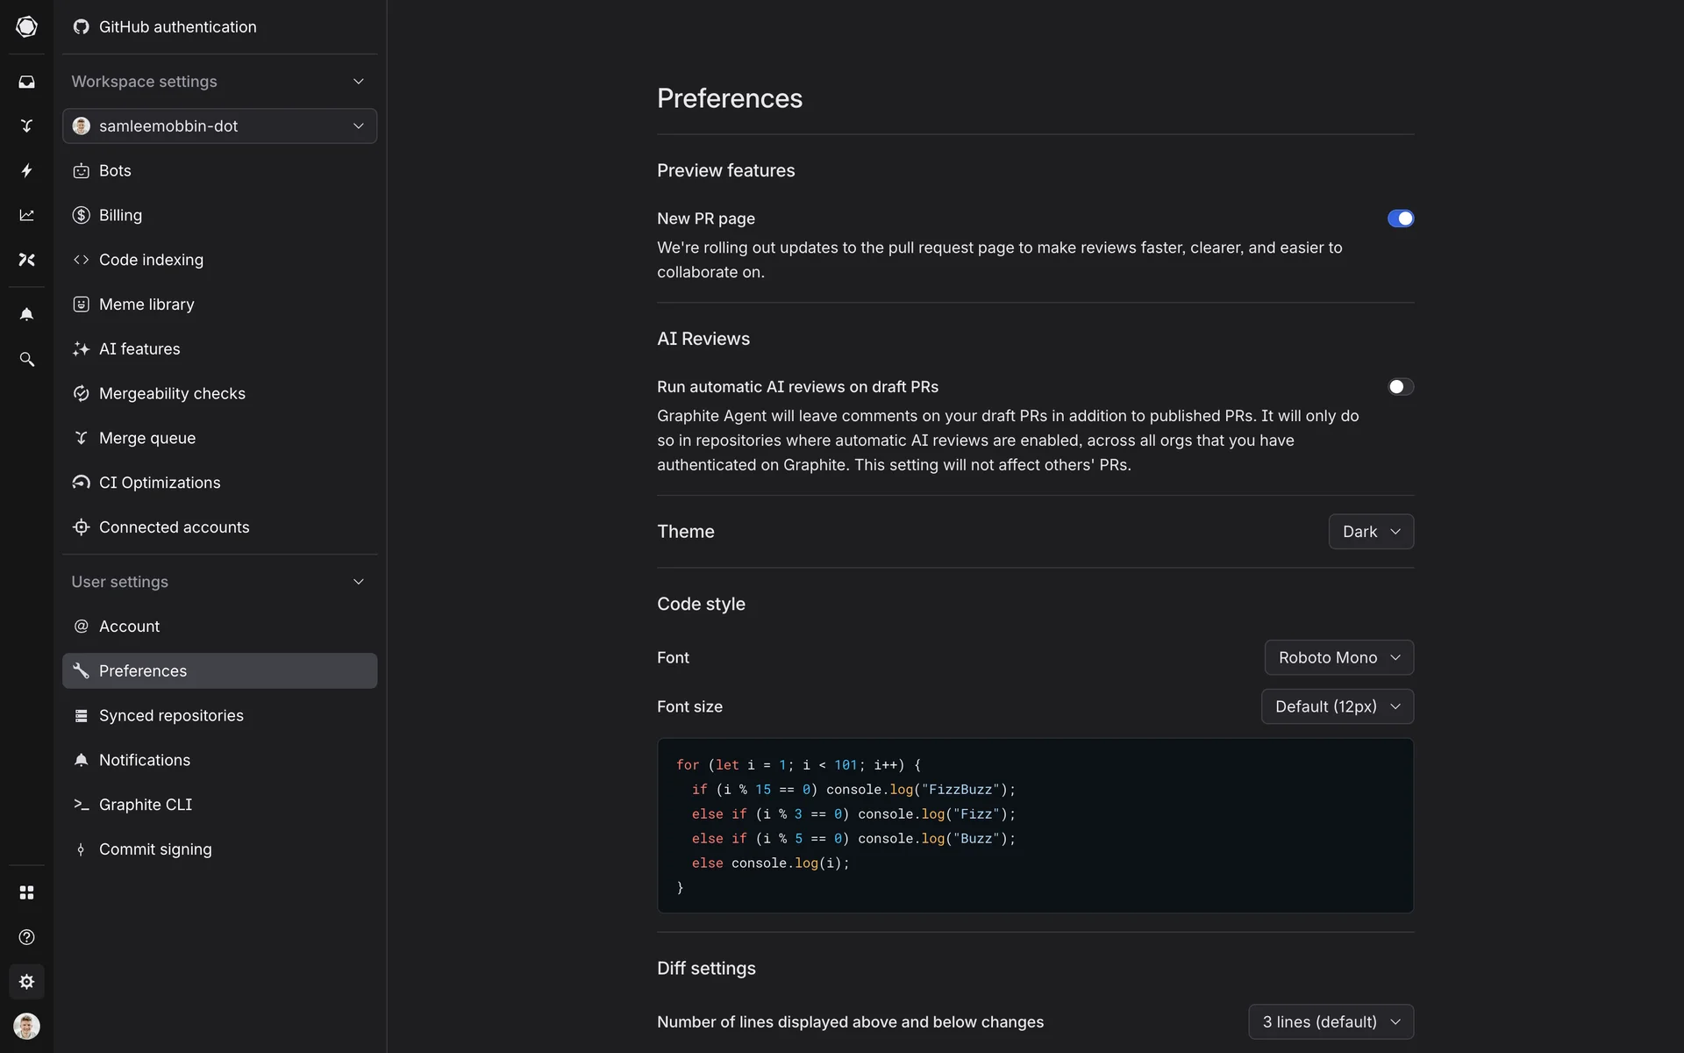Open Graphite CLI settings
1684x1053 pixels.
tap(146, 805)
